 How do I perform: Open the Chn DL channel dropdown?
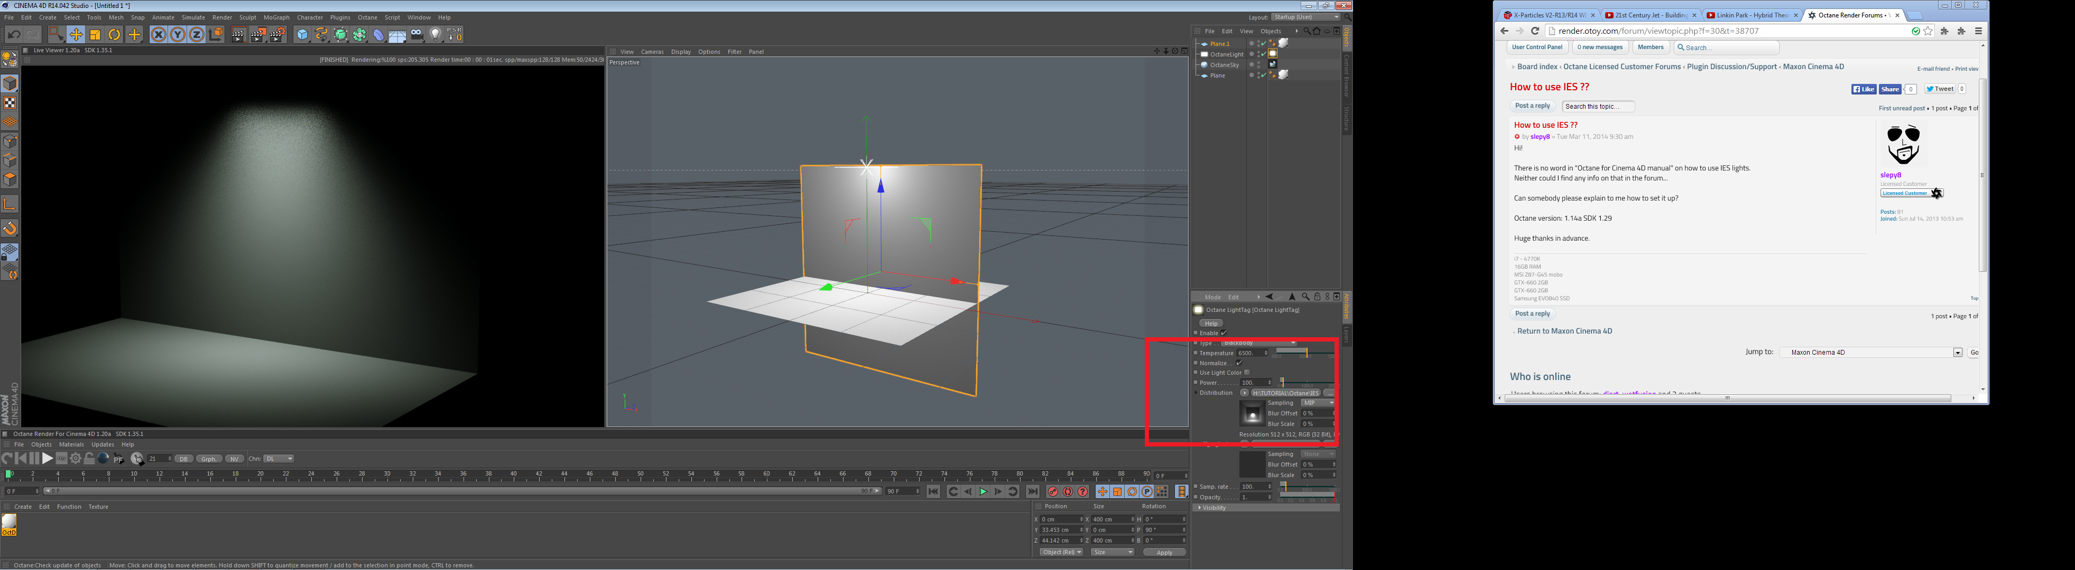point(279,458)
